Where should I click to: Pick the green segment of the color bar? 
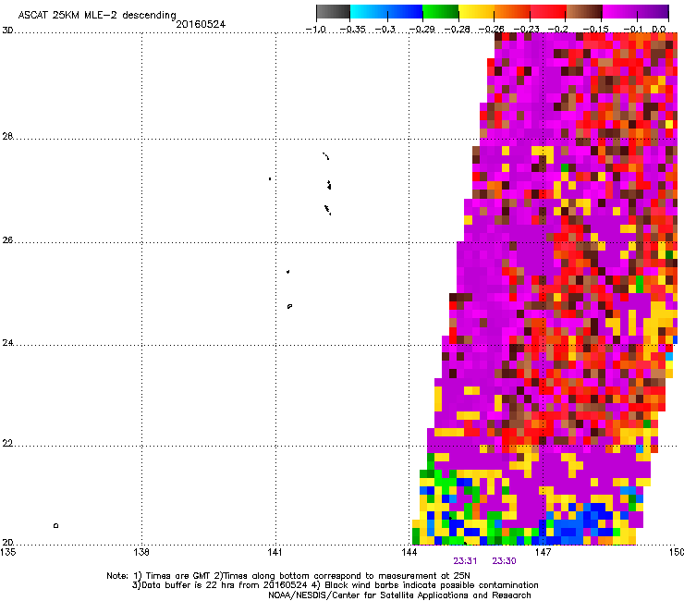(440, 12)
